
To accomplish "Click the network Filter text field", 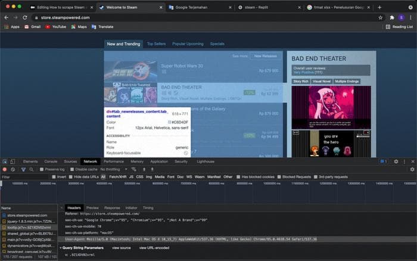I will click(25, 177).
